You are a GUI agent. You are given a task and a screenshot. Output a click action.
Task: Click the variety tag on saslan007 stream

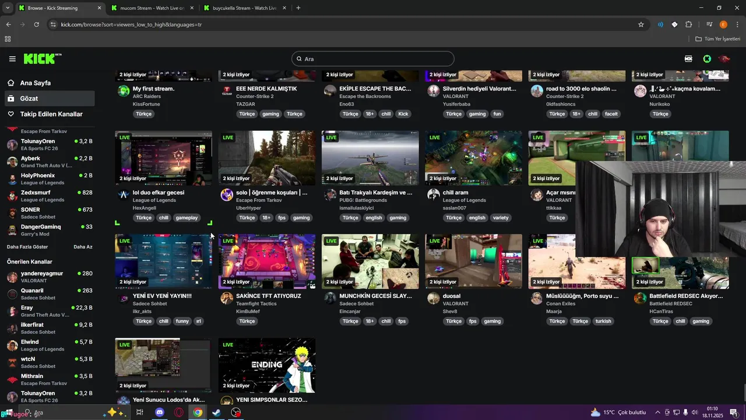tap(501, 218)
